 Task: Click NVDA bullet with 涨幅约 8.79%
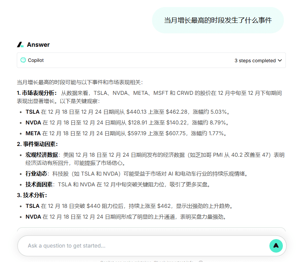click(x=127, y=122)
